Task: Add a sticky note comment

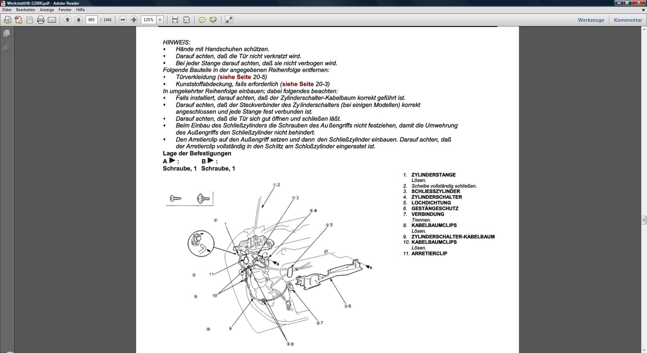Action: pos(202,20)
